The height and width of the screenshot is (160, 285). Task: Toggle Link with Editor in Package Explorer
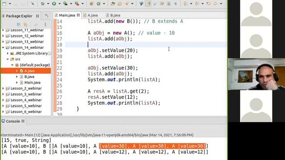(x=25, y=24)
